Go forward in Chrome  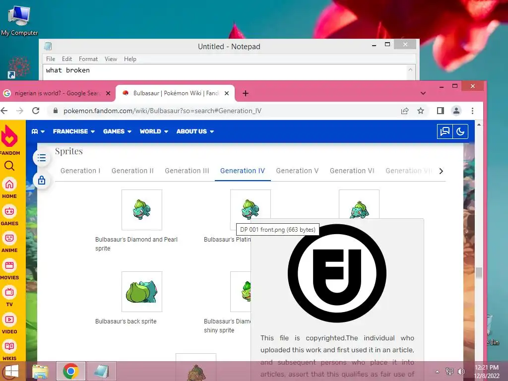[20, 111]
